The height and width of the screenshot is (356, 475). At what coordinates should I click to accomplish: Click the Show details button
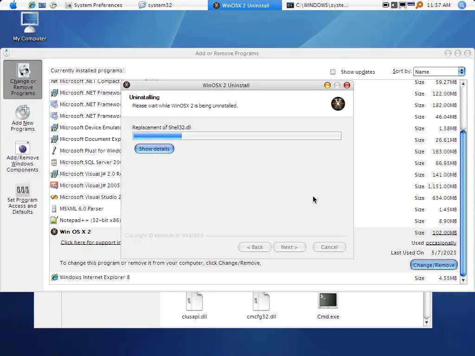pos(154,149)
